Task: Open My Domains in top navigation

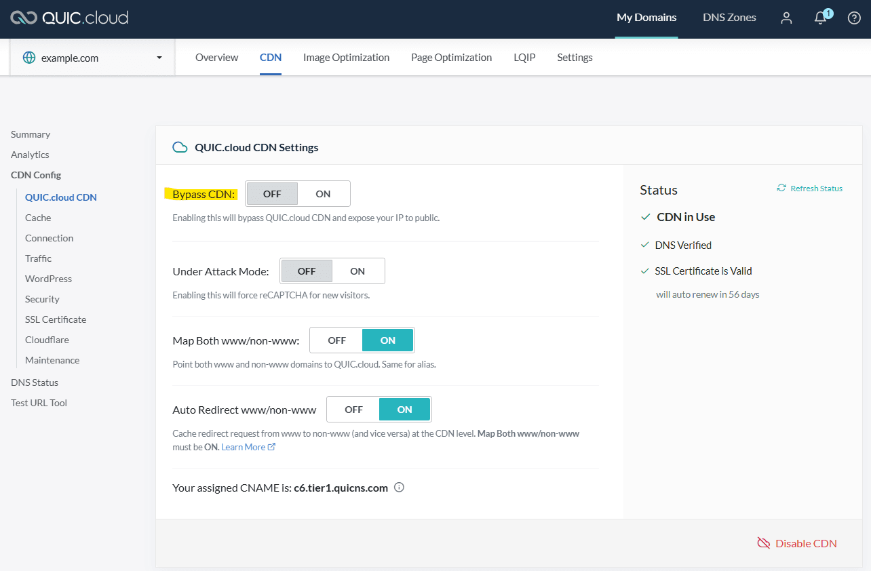Action: coord(646,18)
